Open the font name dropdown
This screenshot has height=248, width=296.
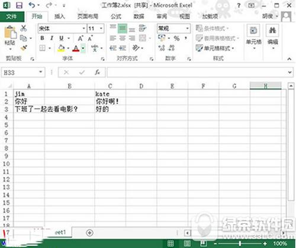[84, 28]
